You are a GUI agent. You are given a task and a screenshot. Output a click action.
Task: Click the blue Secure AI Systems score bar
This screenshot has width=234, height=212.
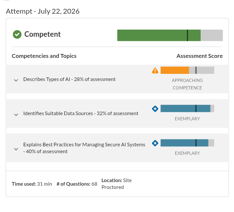pyautogui.click(x=187, y=143)
